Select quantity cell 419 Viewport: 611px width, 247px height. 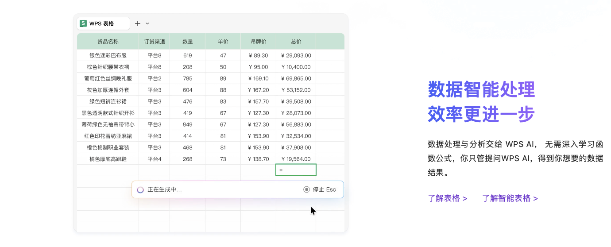[188, 113]
